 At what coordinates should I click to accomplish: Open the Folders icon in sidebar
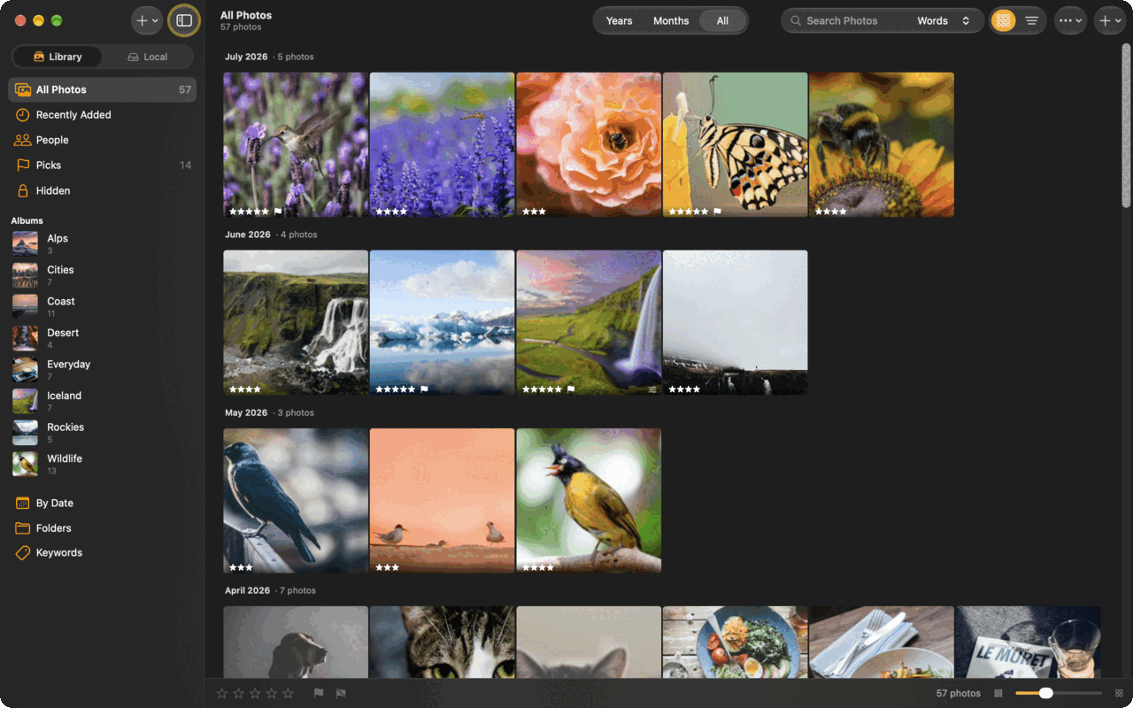click(23, 528)
